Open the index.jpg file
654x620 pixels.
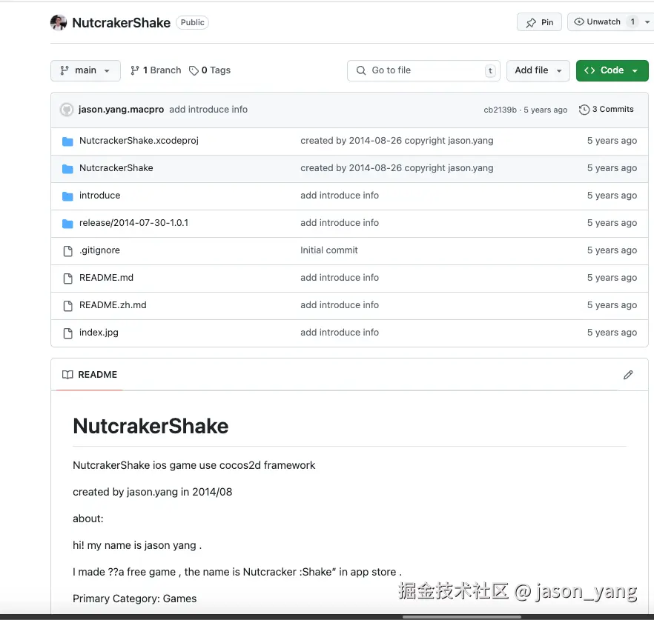point(99,333)
